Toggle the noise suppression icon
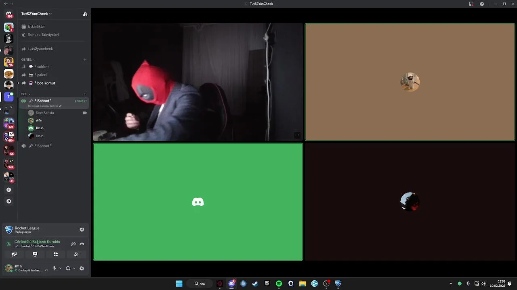The width and height of the screenshot is (517, 290). pos(73,244)
